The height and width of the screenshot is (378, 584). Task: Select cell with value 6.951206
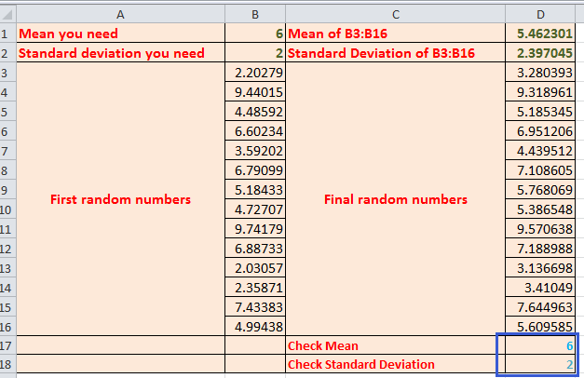coord(540,131)
